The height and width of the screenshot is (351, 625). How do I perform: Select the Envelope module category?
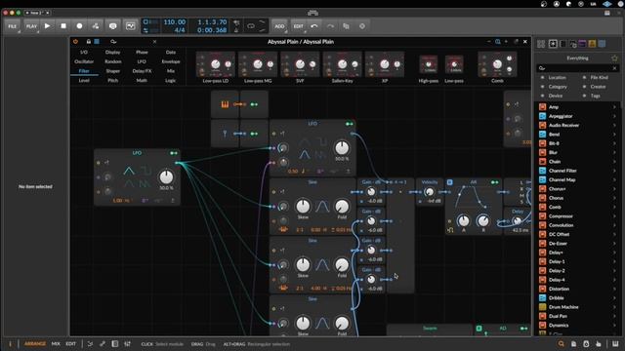pyautogui.click(x=171, y=61)
